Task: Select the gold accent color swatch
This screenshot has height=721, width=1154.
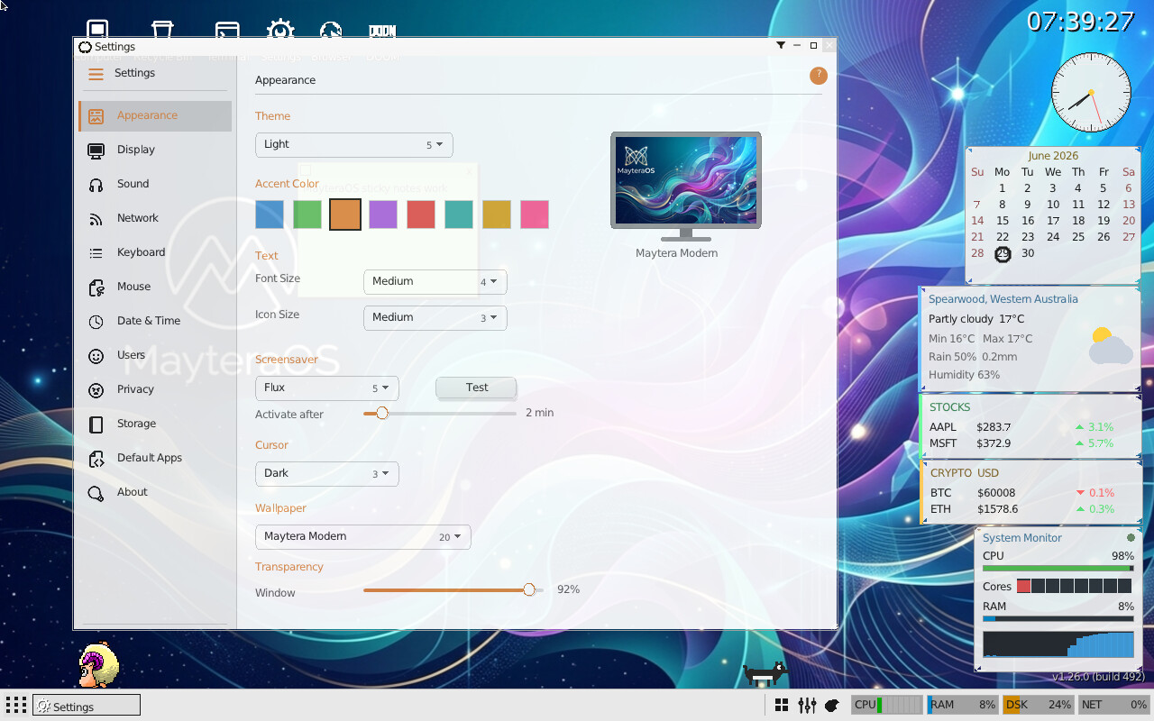Action: [x=497, y=214]
